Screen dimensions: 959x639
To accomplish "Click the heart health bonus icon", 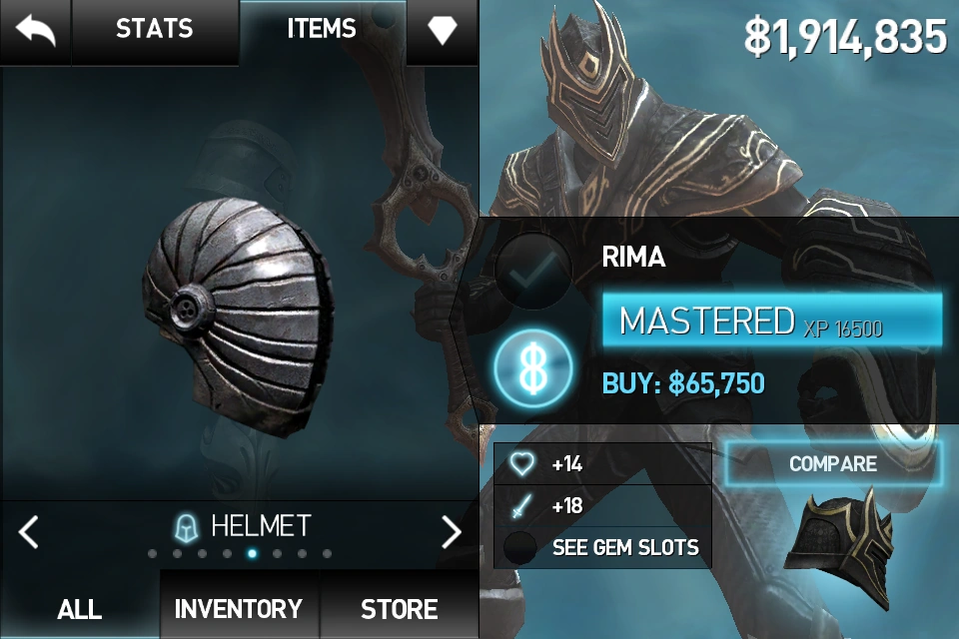I will point(521,464).
